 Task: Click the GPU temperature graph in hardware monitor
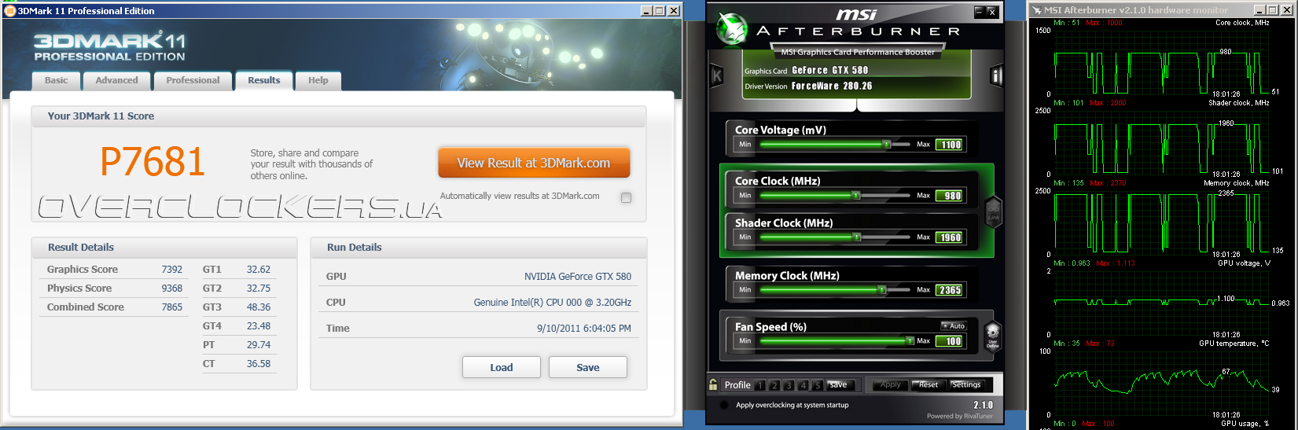1162,382
